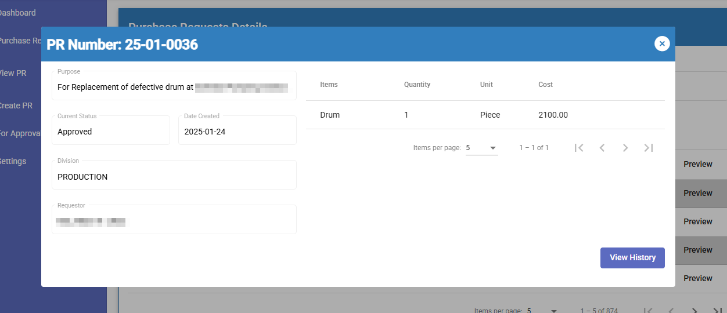Click the Date Created field
The height and width of the screenshot is (313, 727).
tap(237, 132)
